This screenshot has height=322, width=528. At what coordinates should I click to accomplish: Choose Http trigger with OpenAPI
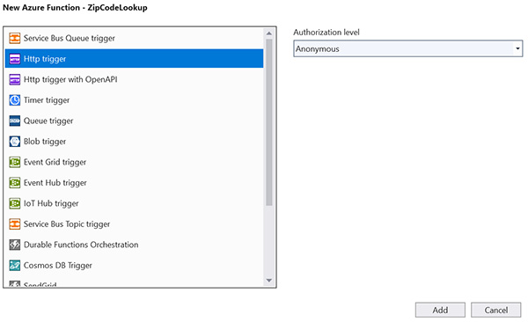(134, 79)
